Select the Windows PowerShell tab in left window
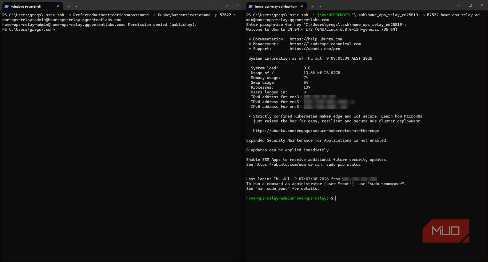Screen dimensions: 488x262 [32, 6]
